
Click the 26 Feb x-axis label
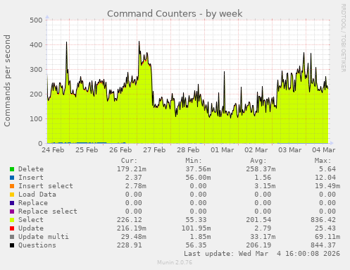tap(120, 150)
